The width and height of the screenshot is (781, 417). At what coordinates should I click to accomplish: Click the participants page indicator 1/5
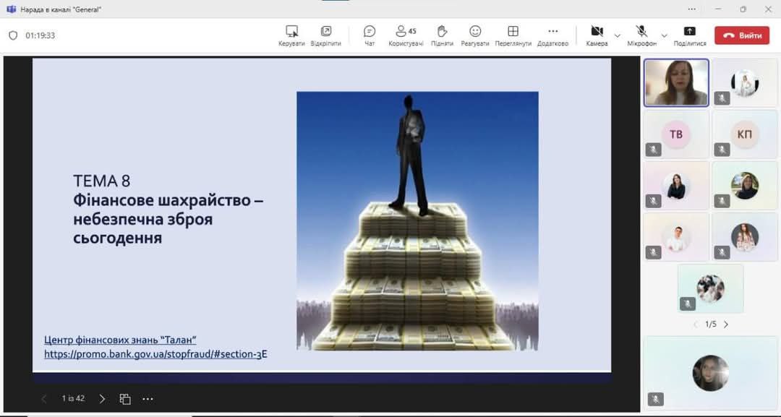click(711, 324)
